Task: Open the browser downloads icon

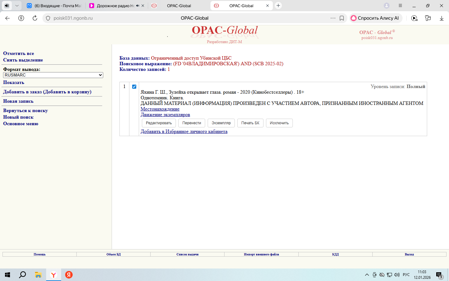Action: [442, 18]
